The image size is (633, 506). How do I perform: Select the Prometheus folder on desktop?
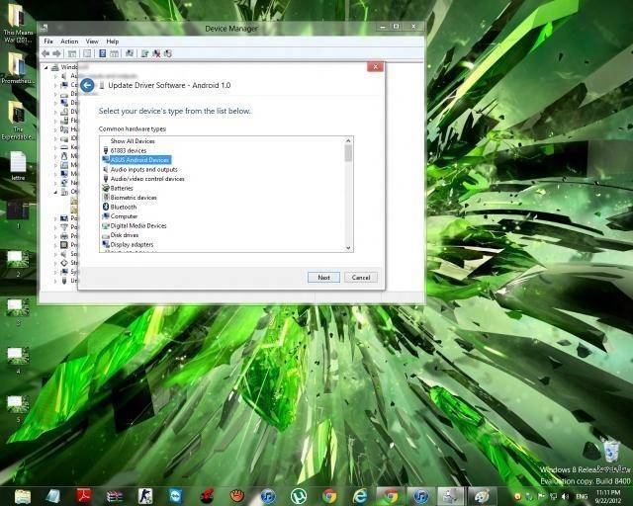pyautogui.click(x=17, y=68)
